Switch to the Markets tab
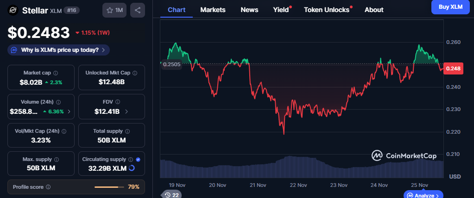This screenshot has height=198, width=474. pos(213,10)
